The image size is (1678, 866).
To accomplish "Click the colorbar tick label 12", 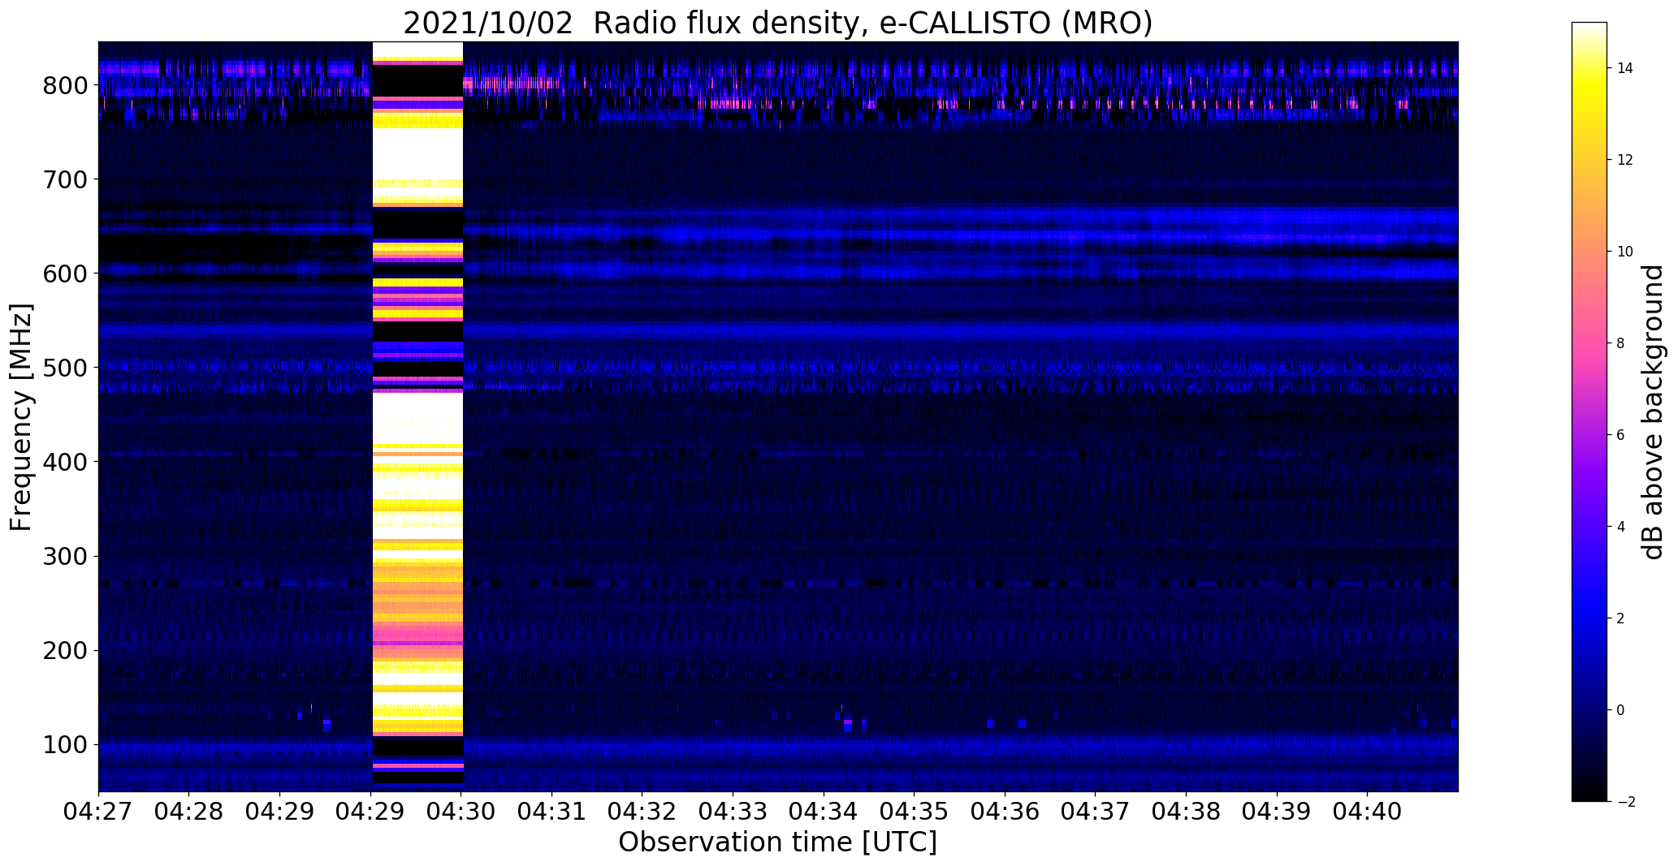I will (1625, 160).
